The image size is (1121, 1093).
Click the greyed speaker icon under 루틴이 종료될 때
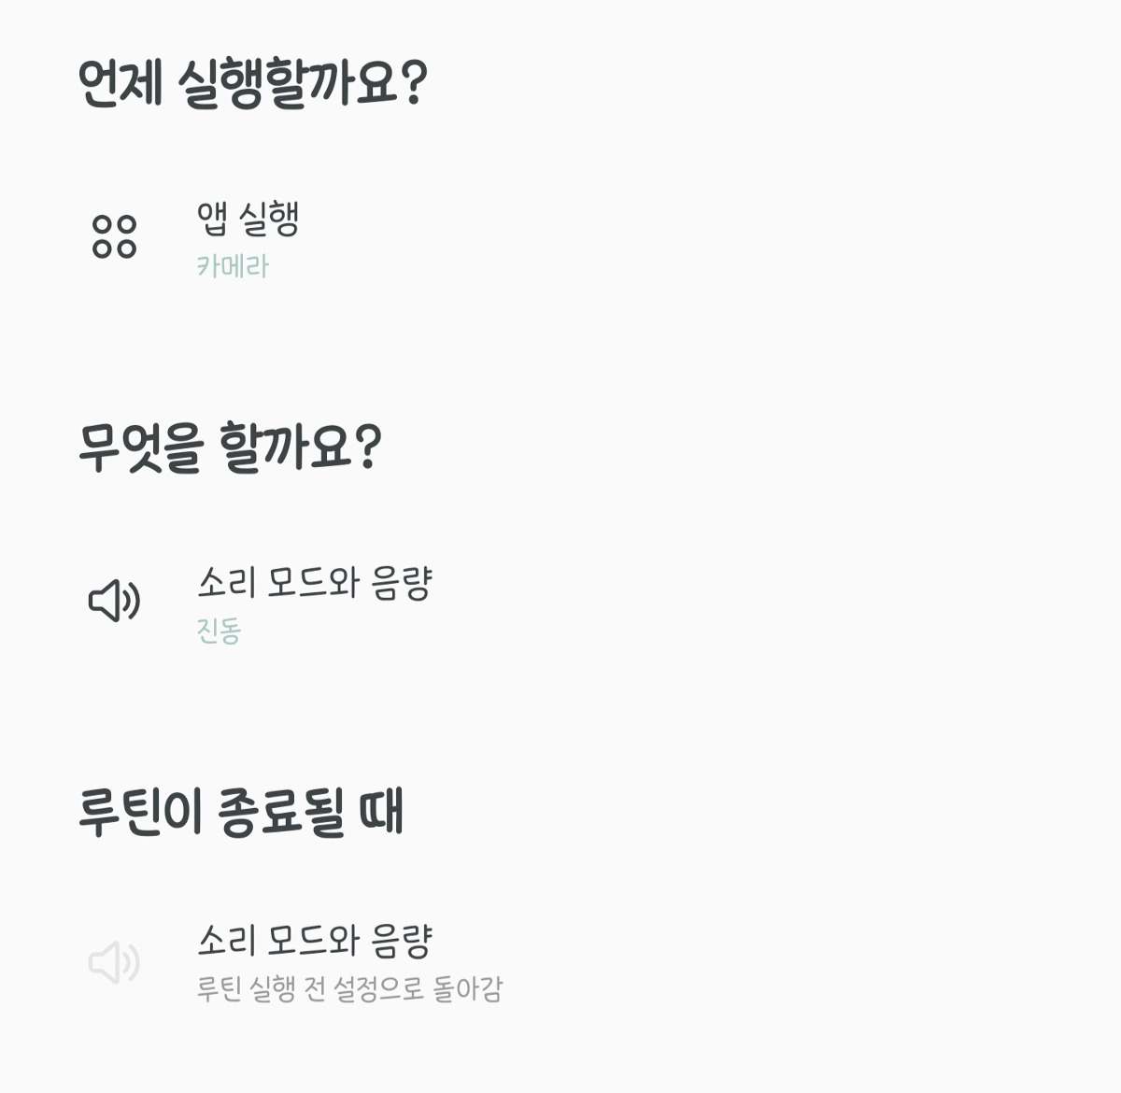pyautogui.click(x=114, y=962)
